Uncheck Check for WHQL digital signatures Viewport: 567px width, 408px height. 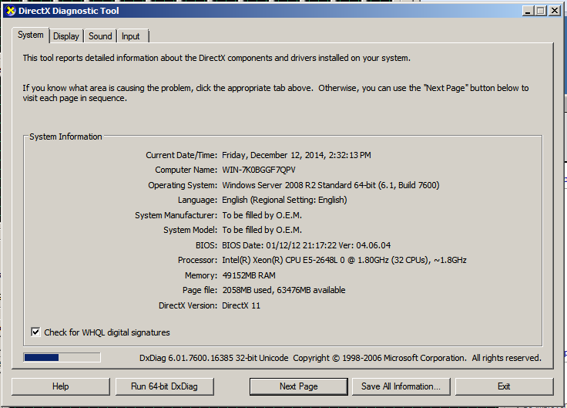[35, 332]
